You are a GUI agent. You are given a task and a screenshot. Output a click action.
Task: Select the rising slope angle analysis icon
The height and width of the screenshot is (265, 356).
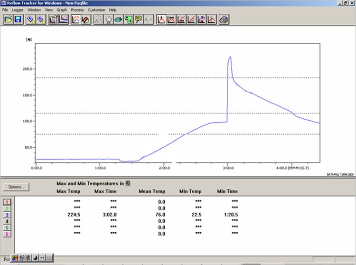191,19
